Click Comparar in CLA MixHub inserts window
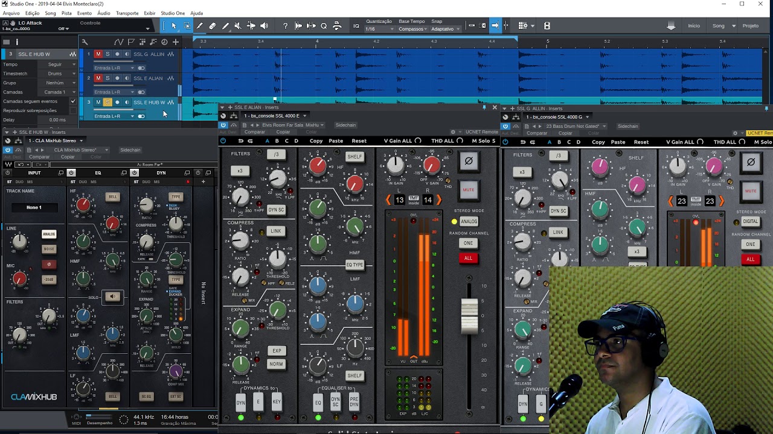The width and height of the screenshot is (773, 434). pos(39,157)
